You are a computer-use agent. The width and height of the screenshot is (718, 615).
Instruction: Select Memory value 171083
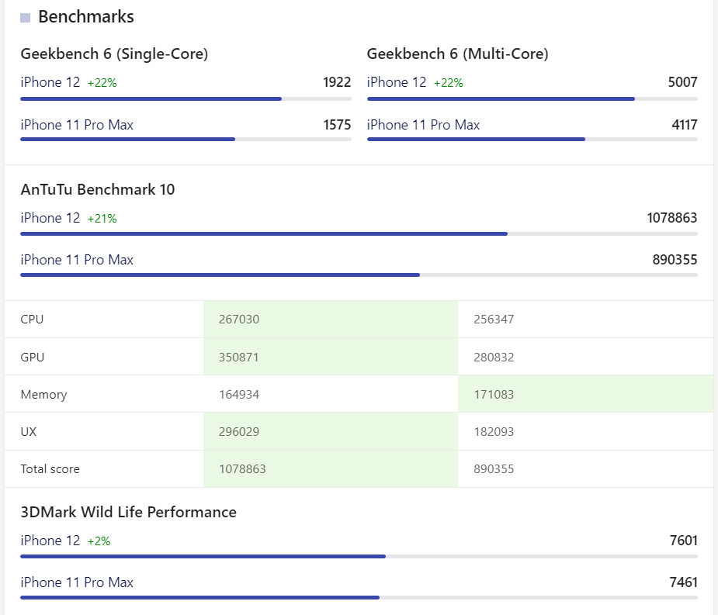point(494,395)
